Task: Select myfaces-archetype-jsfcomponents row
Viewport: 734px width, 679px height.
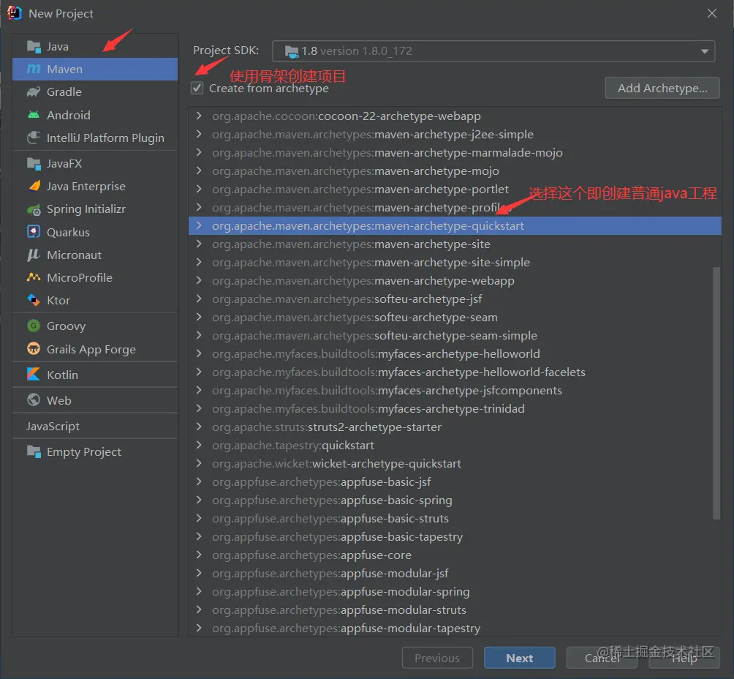Action: click(455, 390)
